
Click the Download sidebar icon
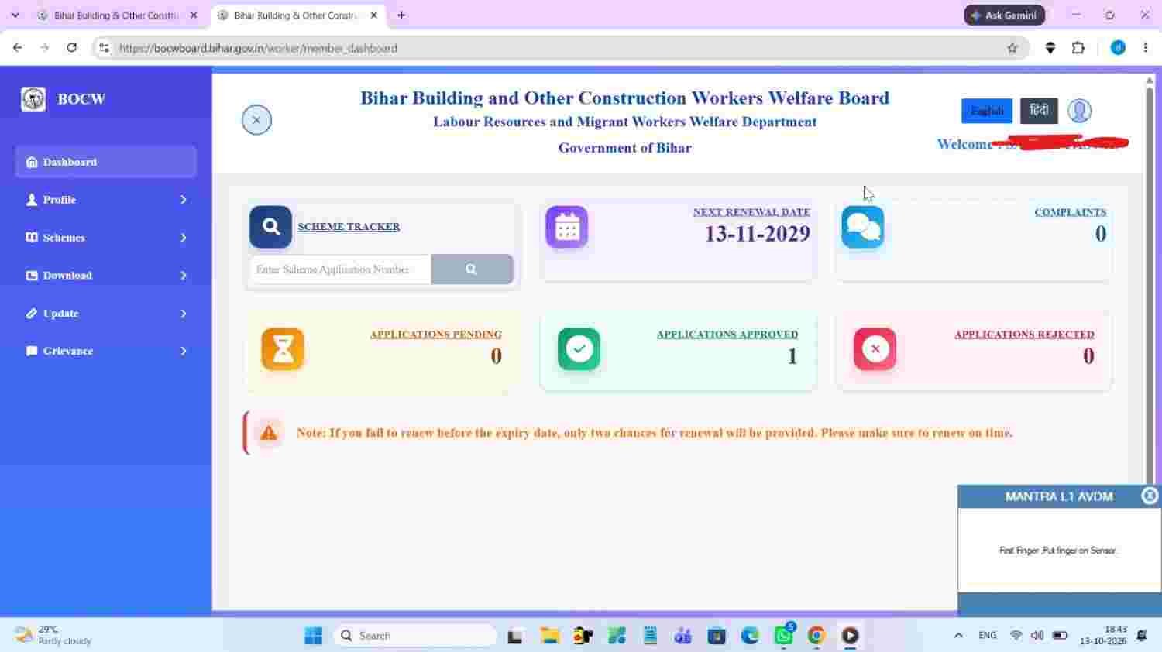[32, 276]
